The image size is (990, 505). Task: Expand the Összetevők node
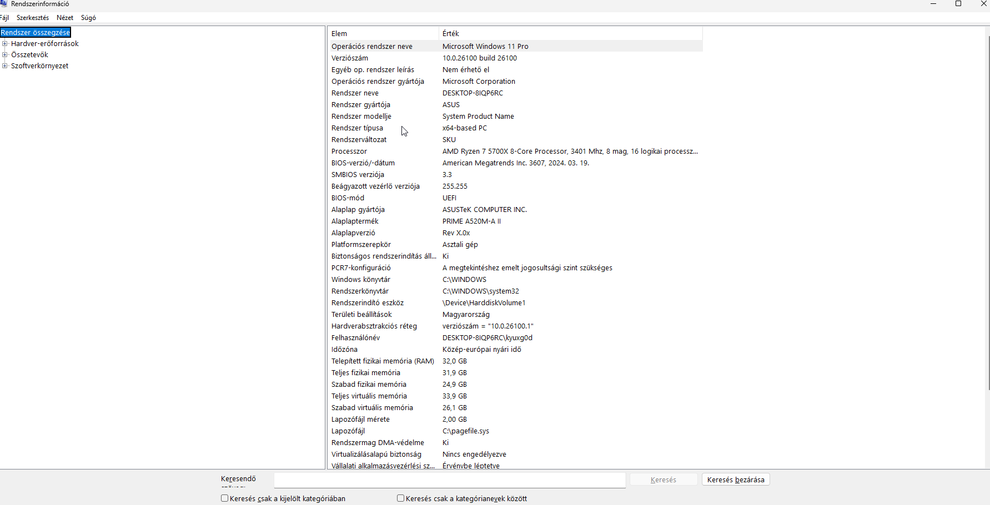click(x=5, y=54)
